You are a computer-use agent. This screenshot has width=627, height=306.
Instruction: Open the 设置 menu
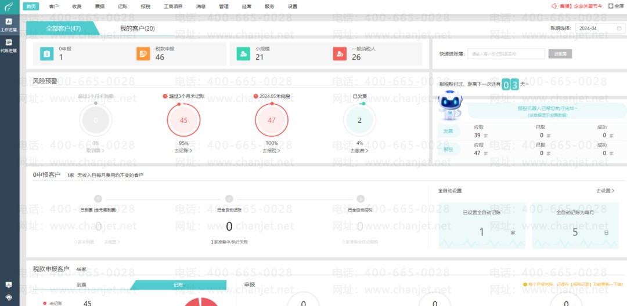[x=293, y=6]
